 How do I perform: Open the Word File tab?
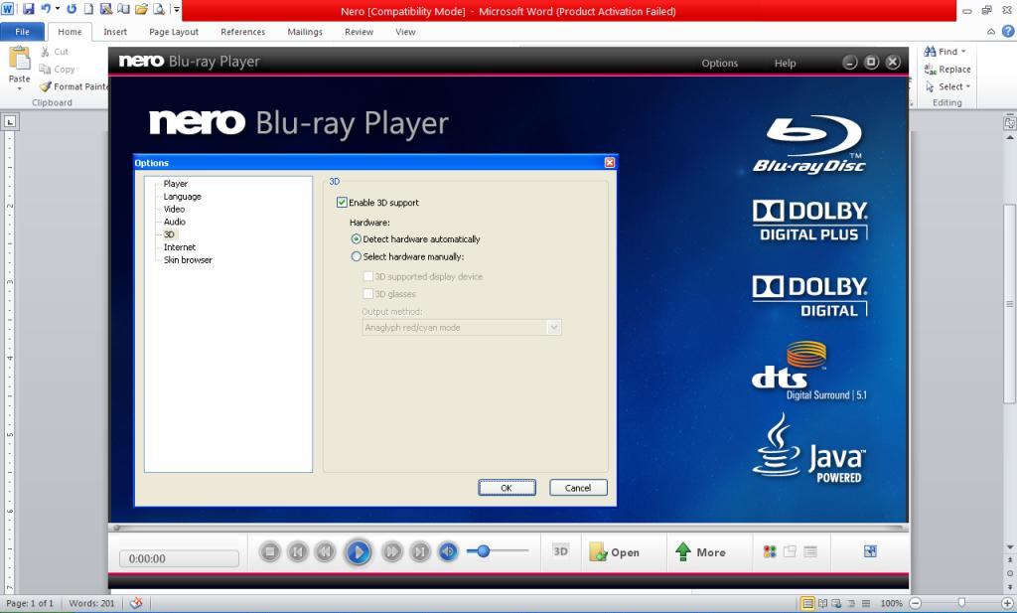22,32
